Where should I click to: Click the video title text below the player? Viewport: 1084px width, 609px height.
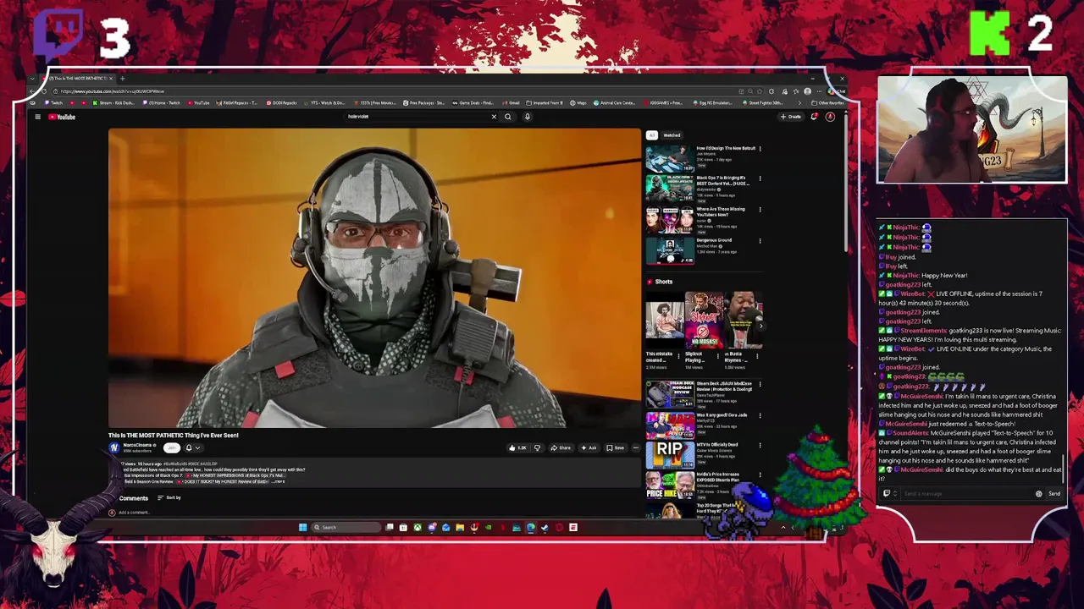click(x=174, y=436)
